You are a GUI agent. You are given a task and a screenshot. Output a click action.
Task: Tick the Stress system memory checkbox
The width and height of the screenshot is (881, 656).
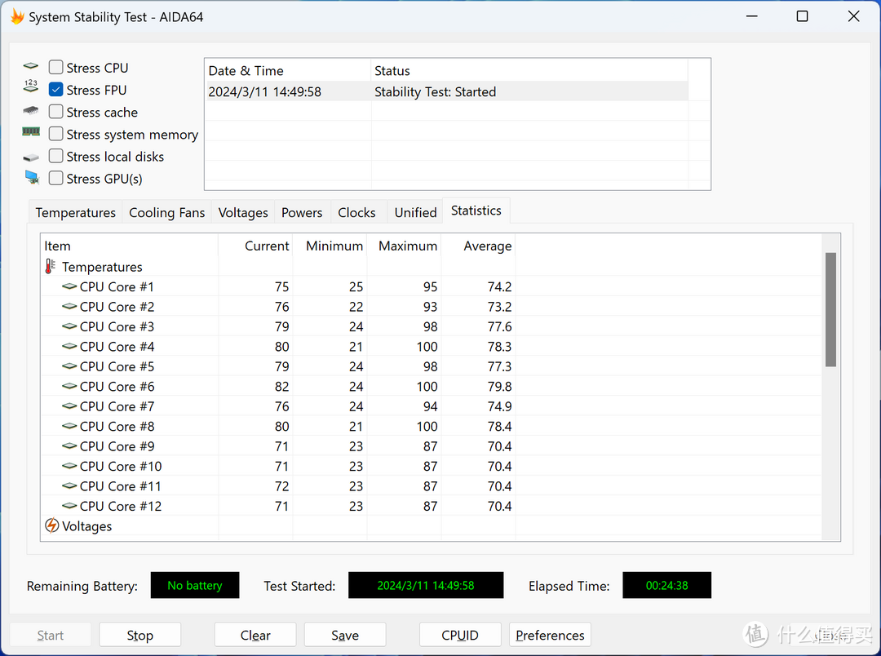[x=55, y=134]
